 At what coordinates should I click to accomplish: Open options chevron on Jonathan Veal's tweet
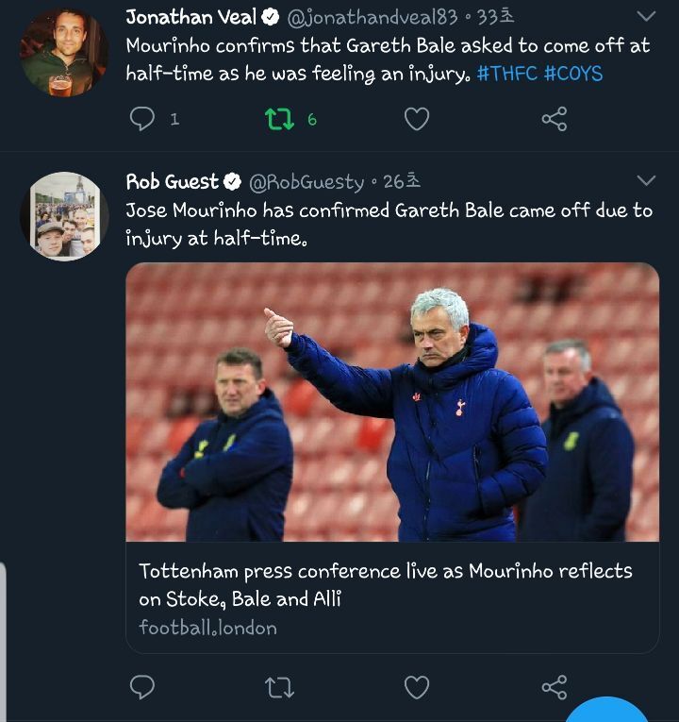point(646,17)
